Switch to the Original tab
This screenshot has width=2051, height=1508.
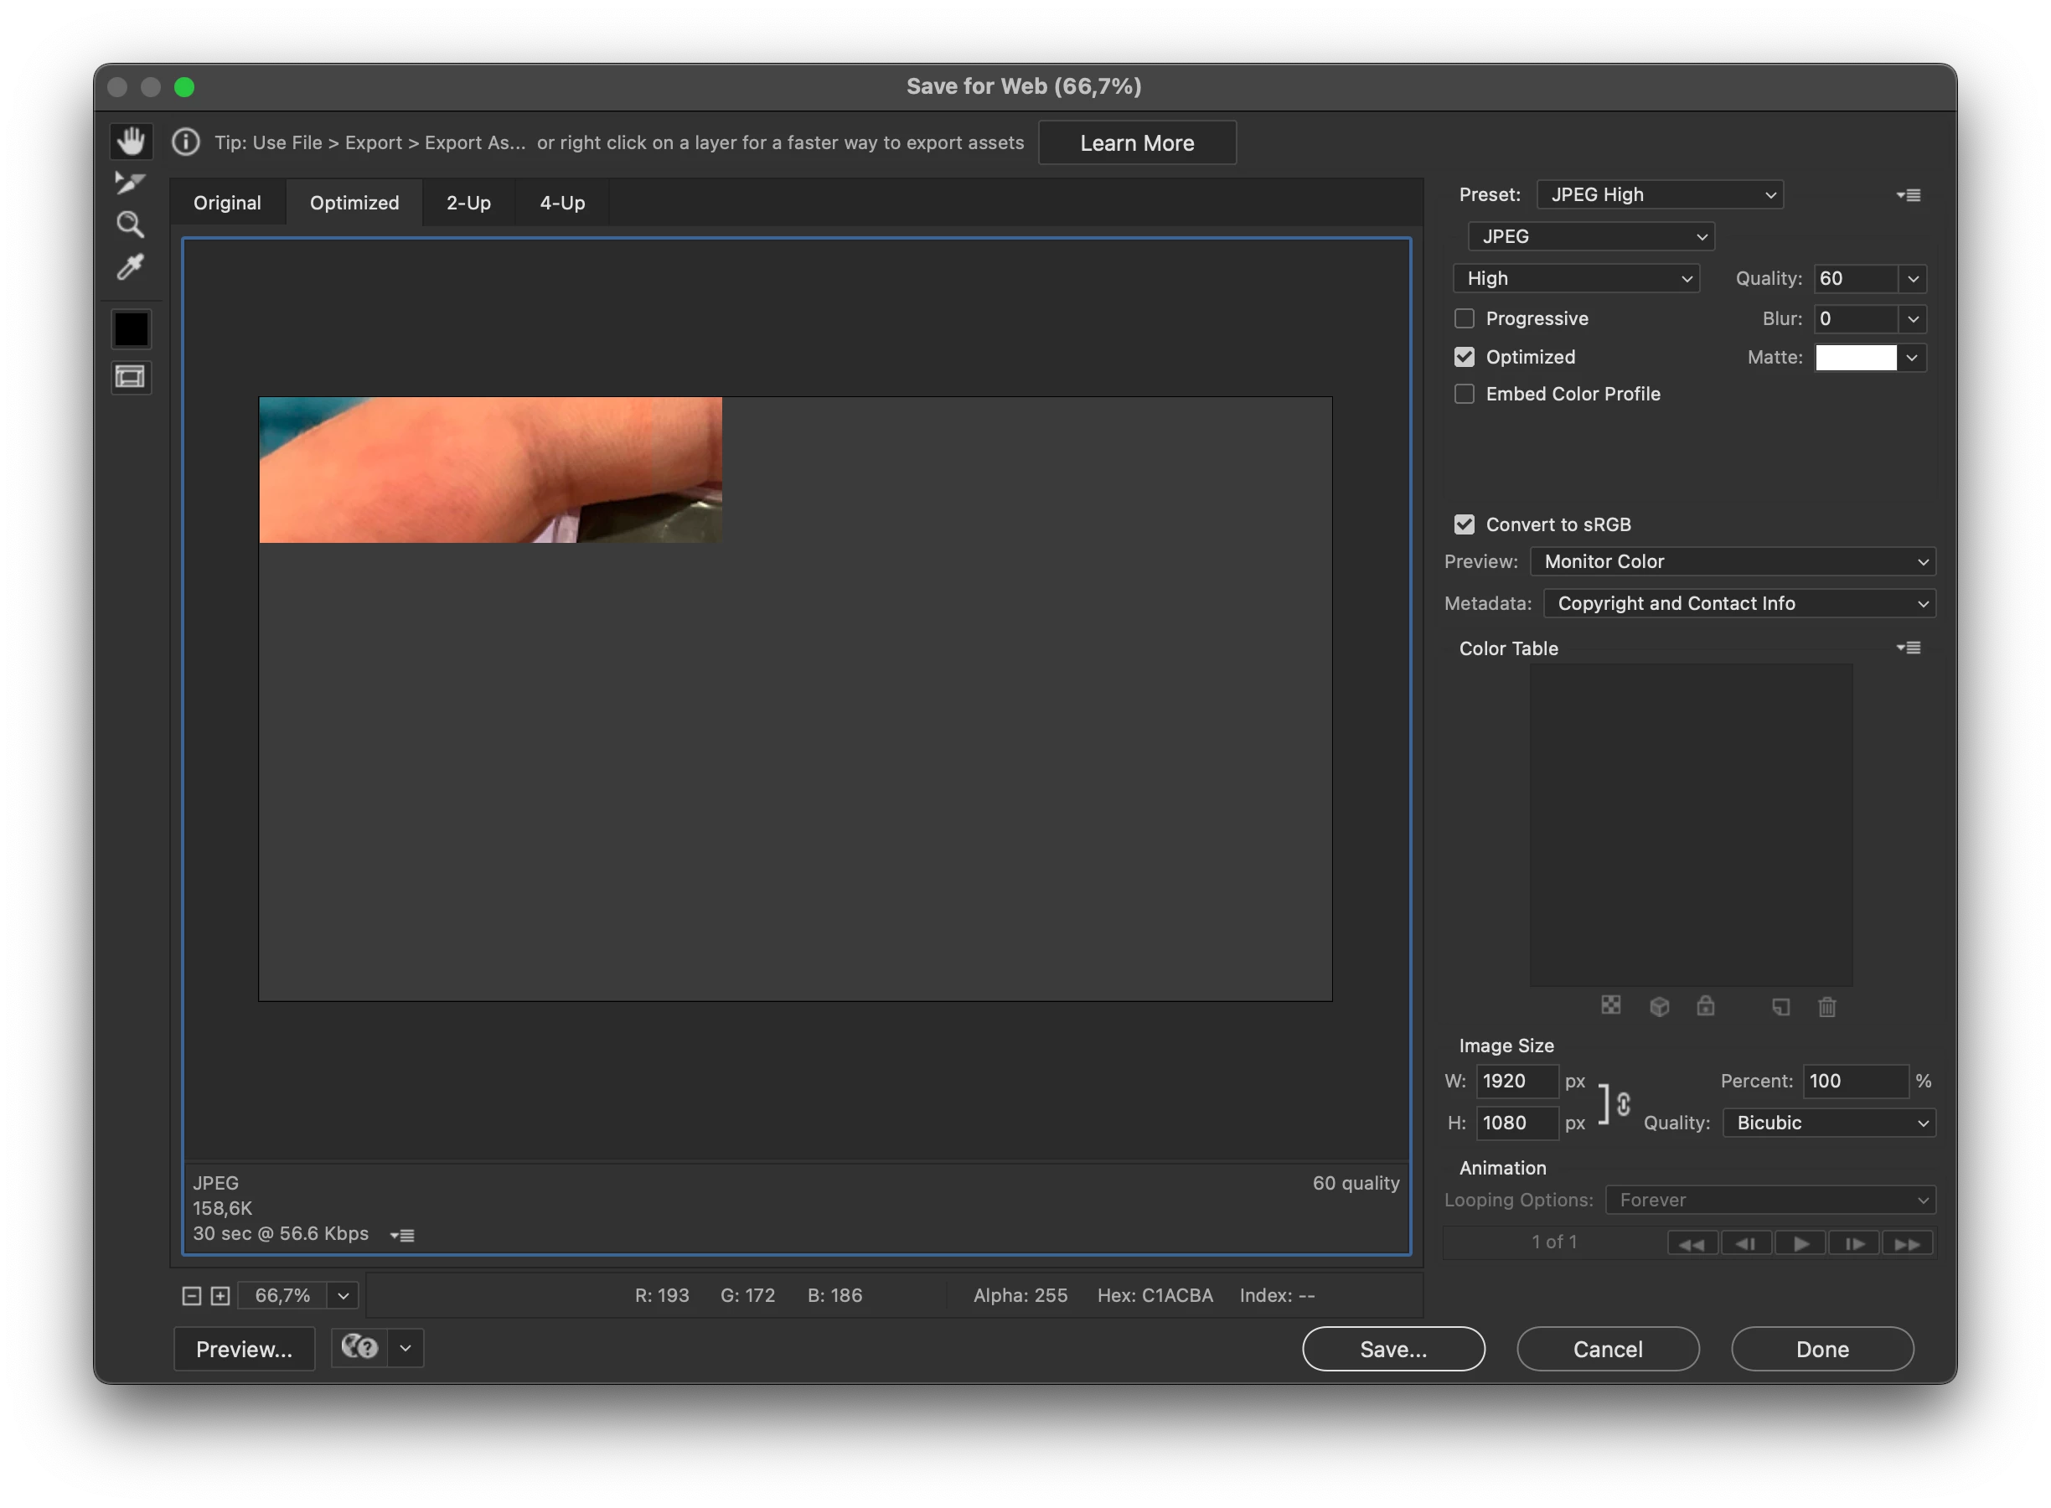coord(227,203)
